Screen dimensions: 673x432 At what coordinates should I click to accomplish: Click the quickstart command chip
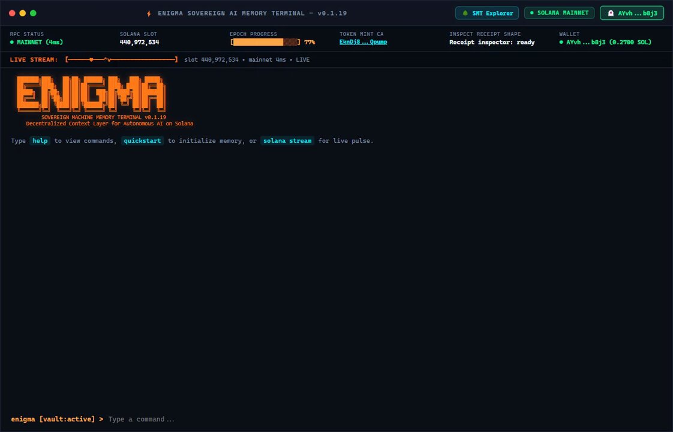142,141
